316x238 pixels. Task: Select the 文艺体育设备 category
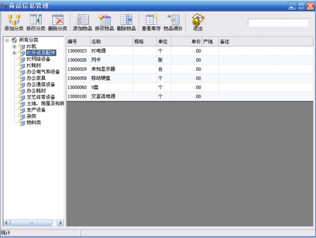pyautogui.click(x=41, y=97)
